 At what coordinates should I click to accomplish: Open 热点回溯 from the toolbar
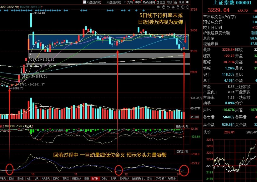(149, 2)
